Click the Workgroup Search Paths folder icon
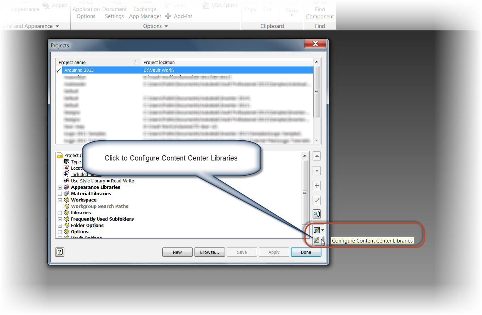 (x=66, y=206)
